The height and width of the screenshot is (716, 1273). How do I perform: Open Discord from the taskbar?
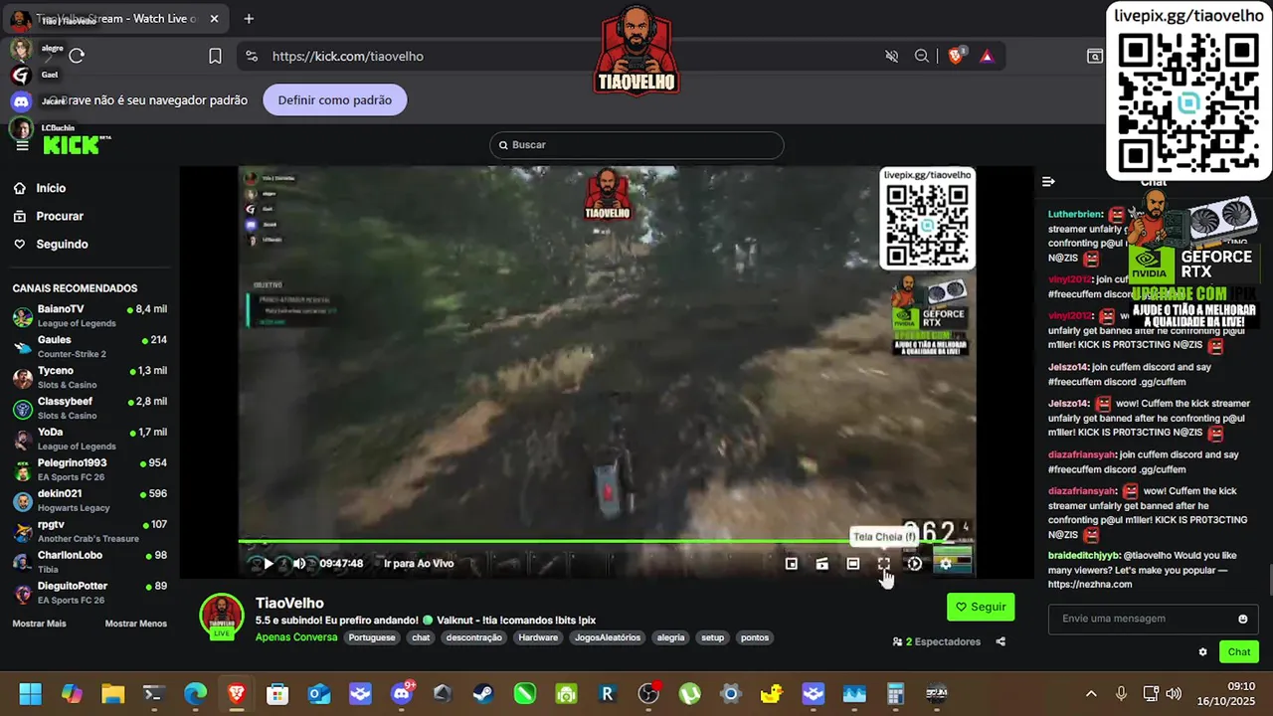[403, 693]
